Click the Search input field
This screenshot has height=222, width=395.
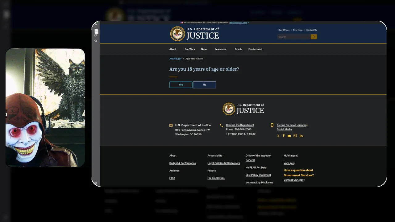(x=294, y=37)
